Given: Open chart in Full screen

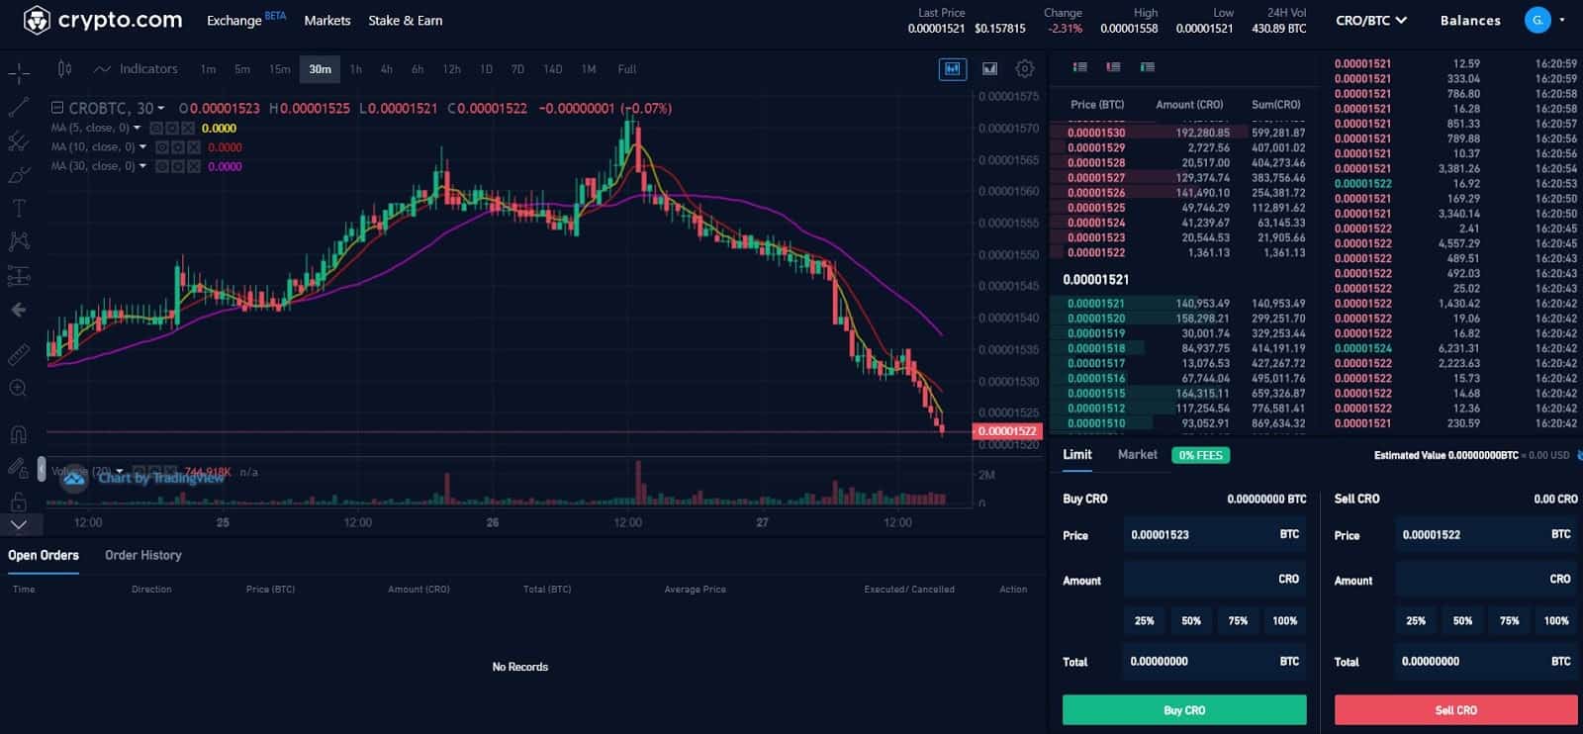Looking at the screenshot, I should pyautogui.click(x=627, y=69).
